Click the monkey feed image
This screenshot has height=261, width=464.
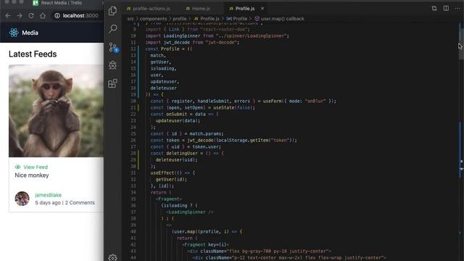tap(57, 111)
